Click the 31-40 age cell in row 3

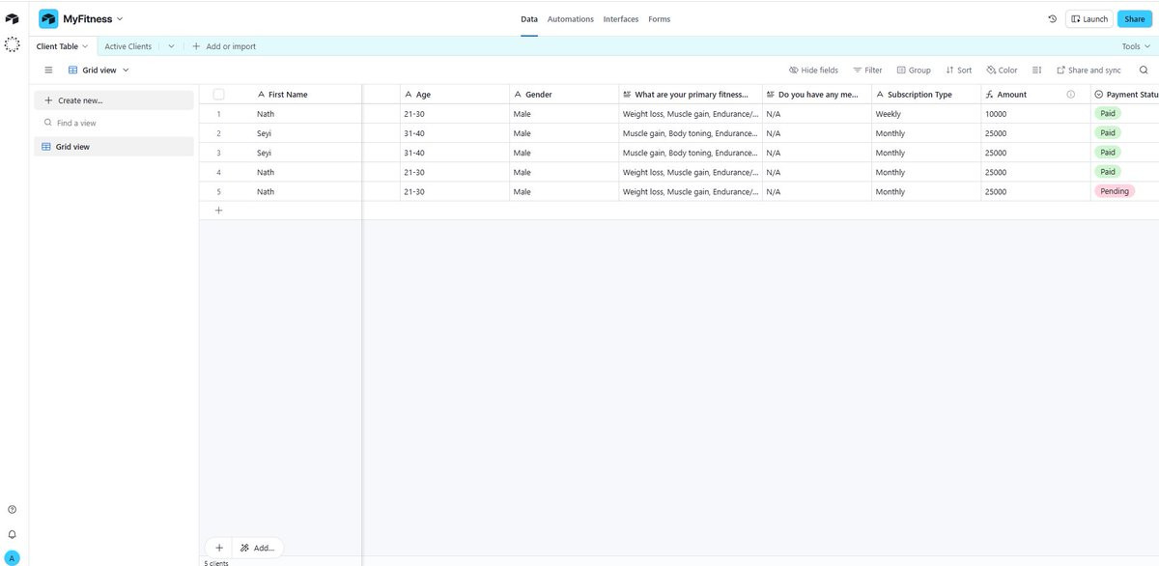click(x=455, y=153)
